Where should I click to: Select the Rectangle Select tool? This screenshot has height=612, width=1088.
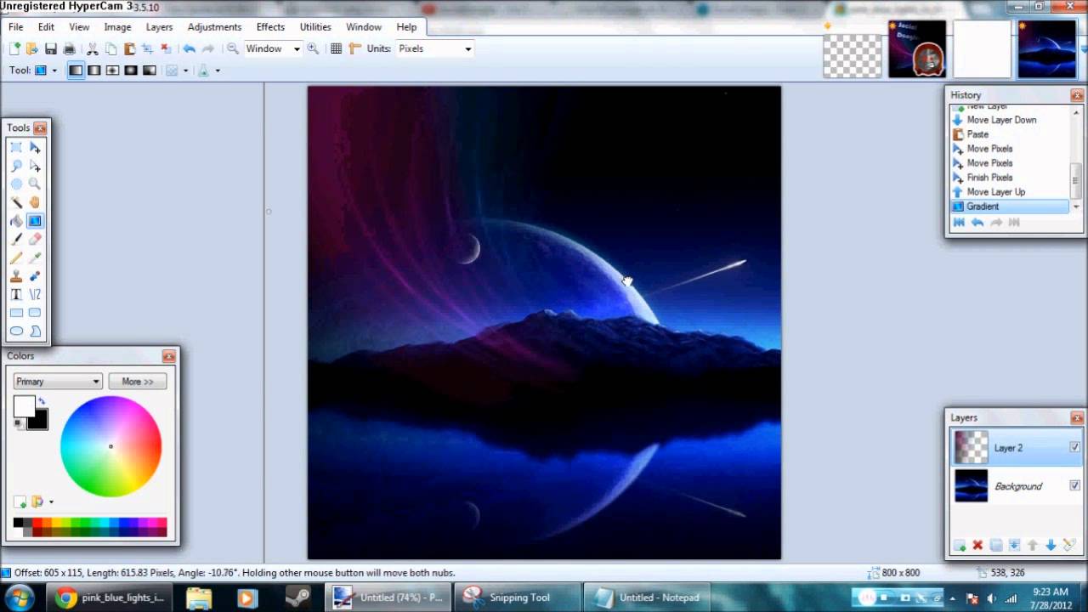point(16,148)
